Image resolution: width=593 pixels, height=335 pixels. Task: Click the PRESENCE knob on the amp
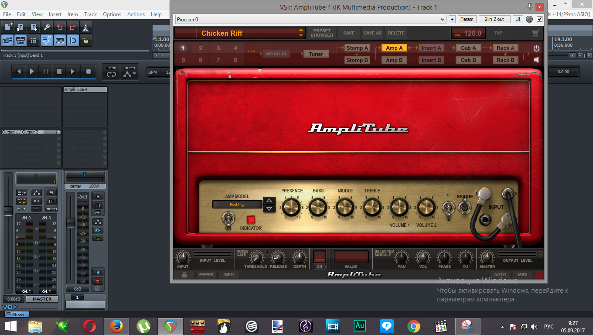click(x=292, y=207)
